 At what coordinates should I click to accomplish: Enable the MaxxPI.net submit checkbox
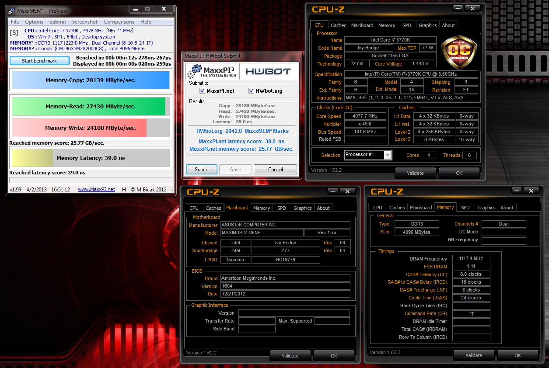point(202,91)
